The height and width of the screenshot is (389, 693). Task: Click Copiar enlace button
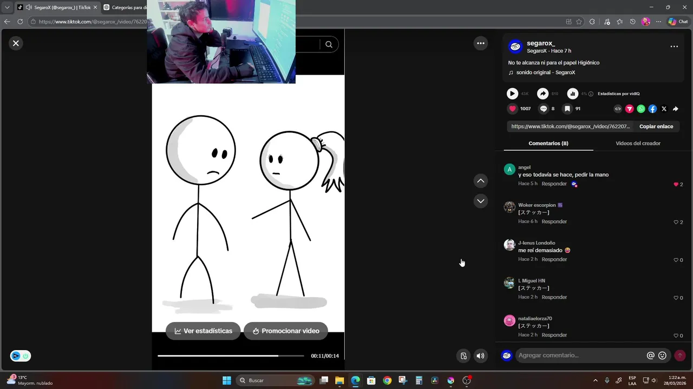pos(656,126)
